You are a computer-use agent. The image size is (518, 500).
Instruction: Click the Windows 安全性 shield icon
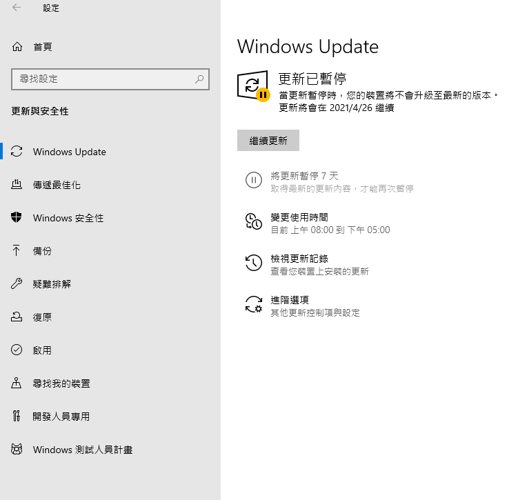point(16,218)
